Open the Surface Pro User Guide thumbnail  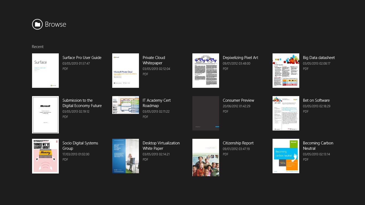[45, 70]
